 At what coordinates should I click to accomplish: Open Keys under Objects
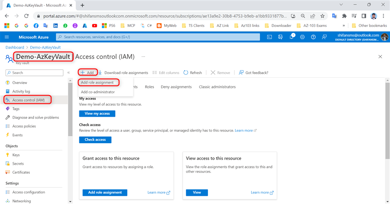16,155
